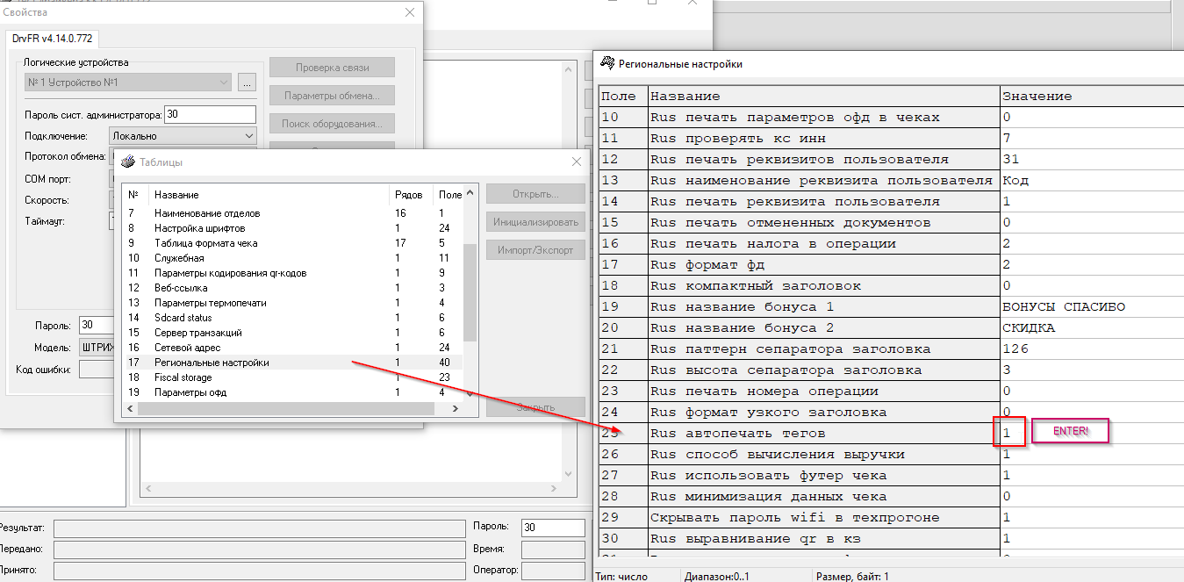The height and width of the screenshot is (582, 1184).
Task: Click the Поиск оборудования button
Action: 332,124
